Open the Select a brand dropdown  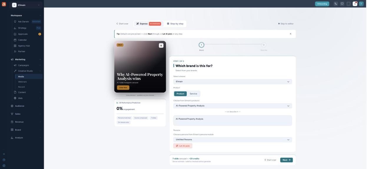tap(233, 81)
